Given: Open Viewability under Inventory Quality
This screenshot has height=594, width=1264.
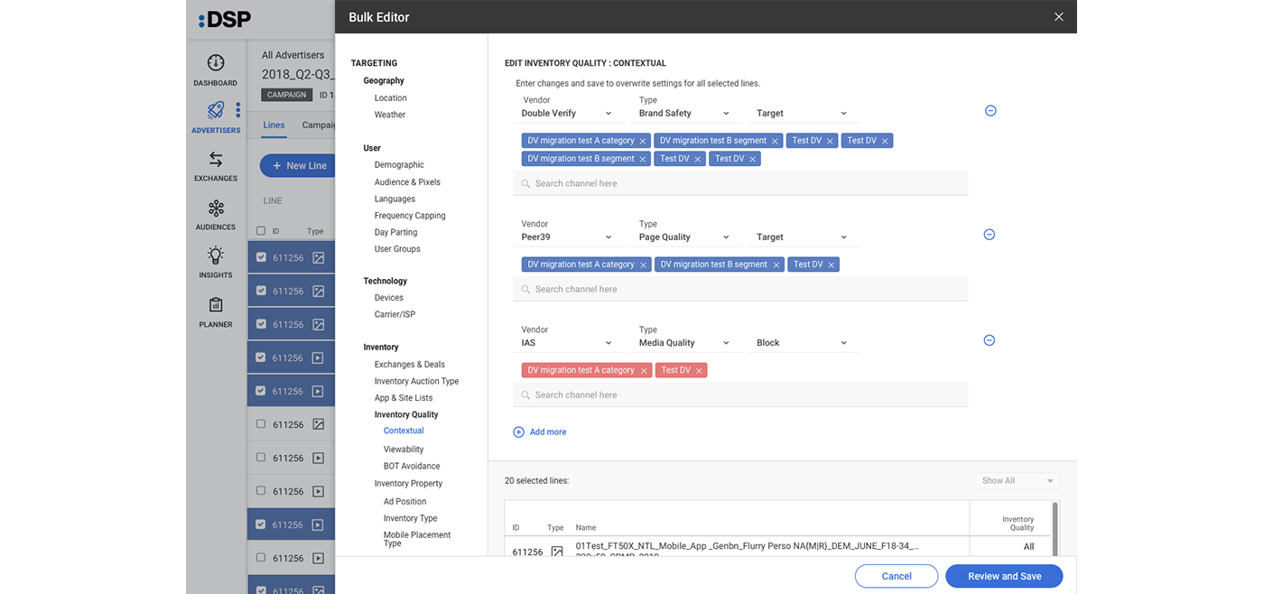Looking at the screenshot, I should 404,450.
